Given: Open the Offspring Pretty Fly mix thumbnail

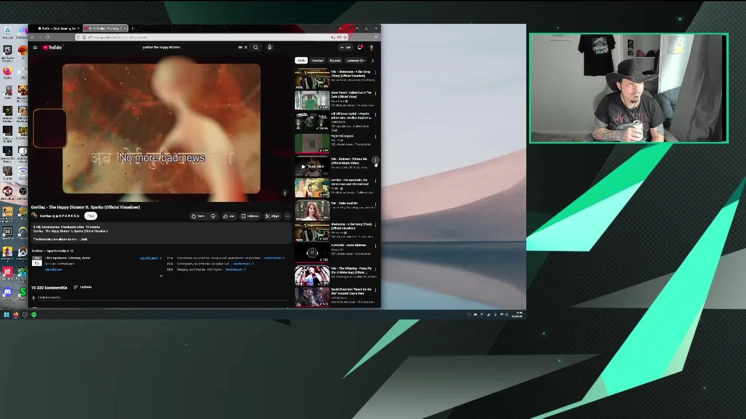Looking at the screenshot, I should coord(312,276).
